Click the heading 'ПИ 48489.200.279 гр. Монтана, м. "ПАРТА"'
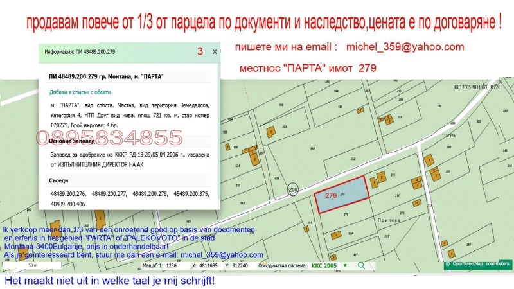 pyautogui.click(x=106, y=76)
